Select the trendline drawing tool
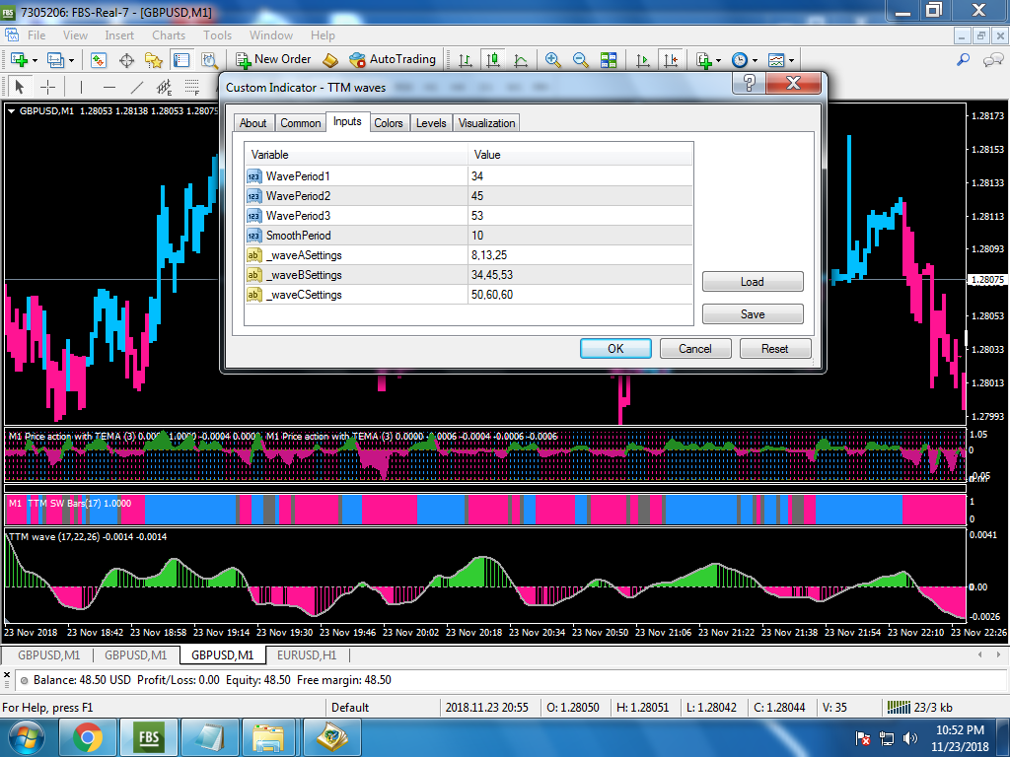Viewport: 1010px width, 757px height. point(136,87)
